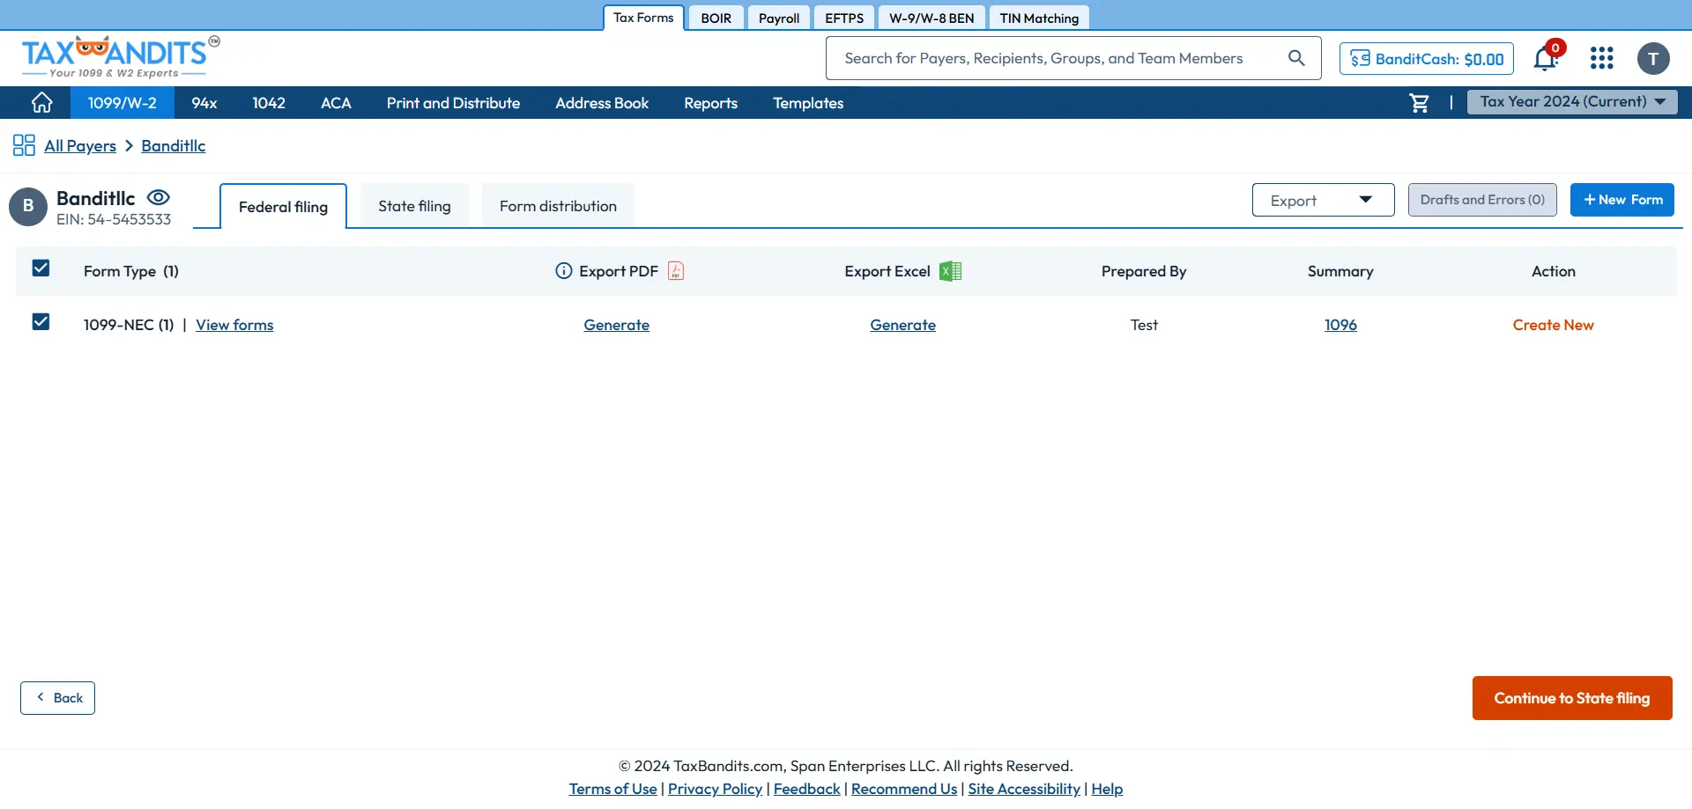1692x809 pixels.
Task: Open Recommend Us footer link
Action: point(904,789)
